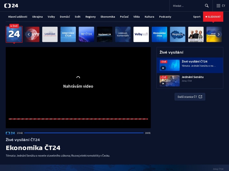Screen dimensions: 229x171
Task: Open the Jednání Senátu title link
Action: (x=192, y=77)
